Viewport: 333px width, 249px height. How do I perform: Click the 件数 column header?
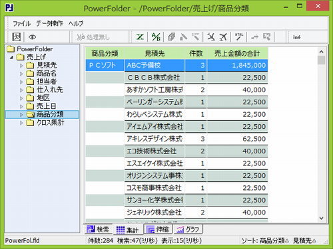tap(196, 53)
